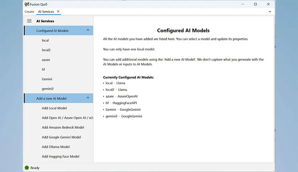This screenshot has height=172, width=298.
Task: Click Add Local Model
Action: (x=58, y=108)
